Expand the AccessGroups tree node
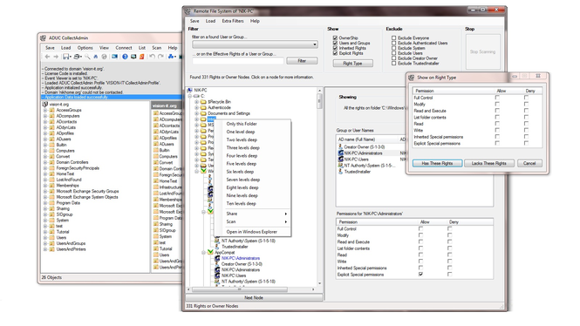The height and width of the screenshot is (326, 580). 45,110
